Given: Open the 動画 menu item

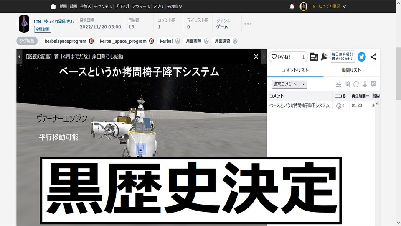Looking at the screenshot, I should coord(63,6).
